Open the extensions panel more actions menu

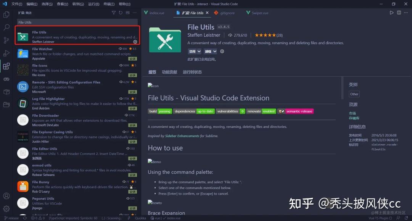point(135,13)
